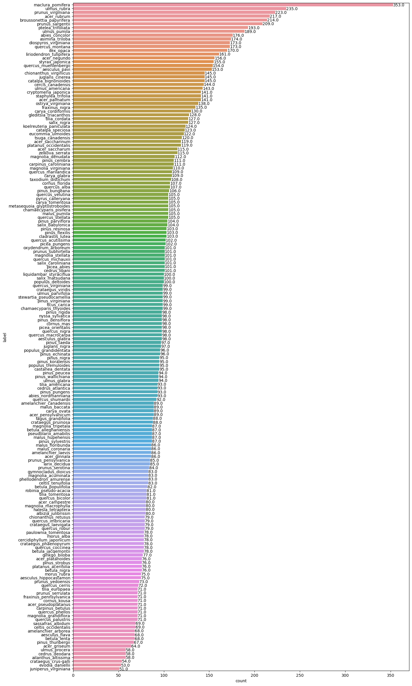Screen dimensions: 412x686
Task: Click the 82.0 value annotation
Action: (x=152, y=487)
